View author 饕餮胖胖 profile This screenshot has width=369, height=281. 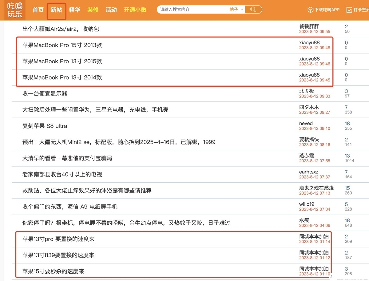[309, 26]
